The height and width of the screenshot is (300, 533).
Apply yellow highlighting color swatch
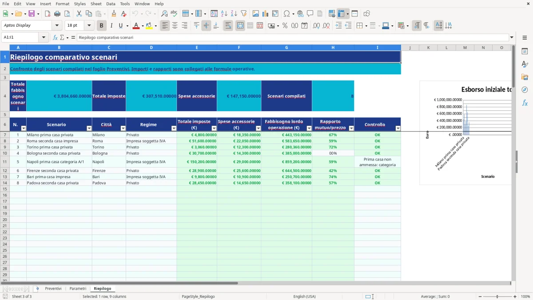[x=149, y=26]
